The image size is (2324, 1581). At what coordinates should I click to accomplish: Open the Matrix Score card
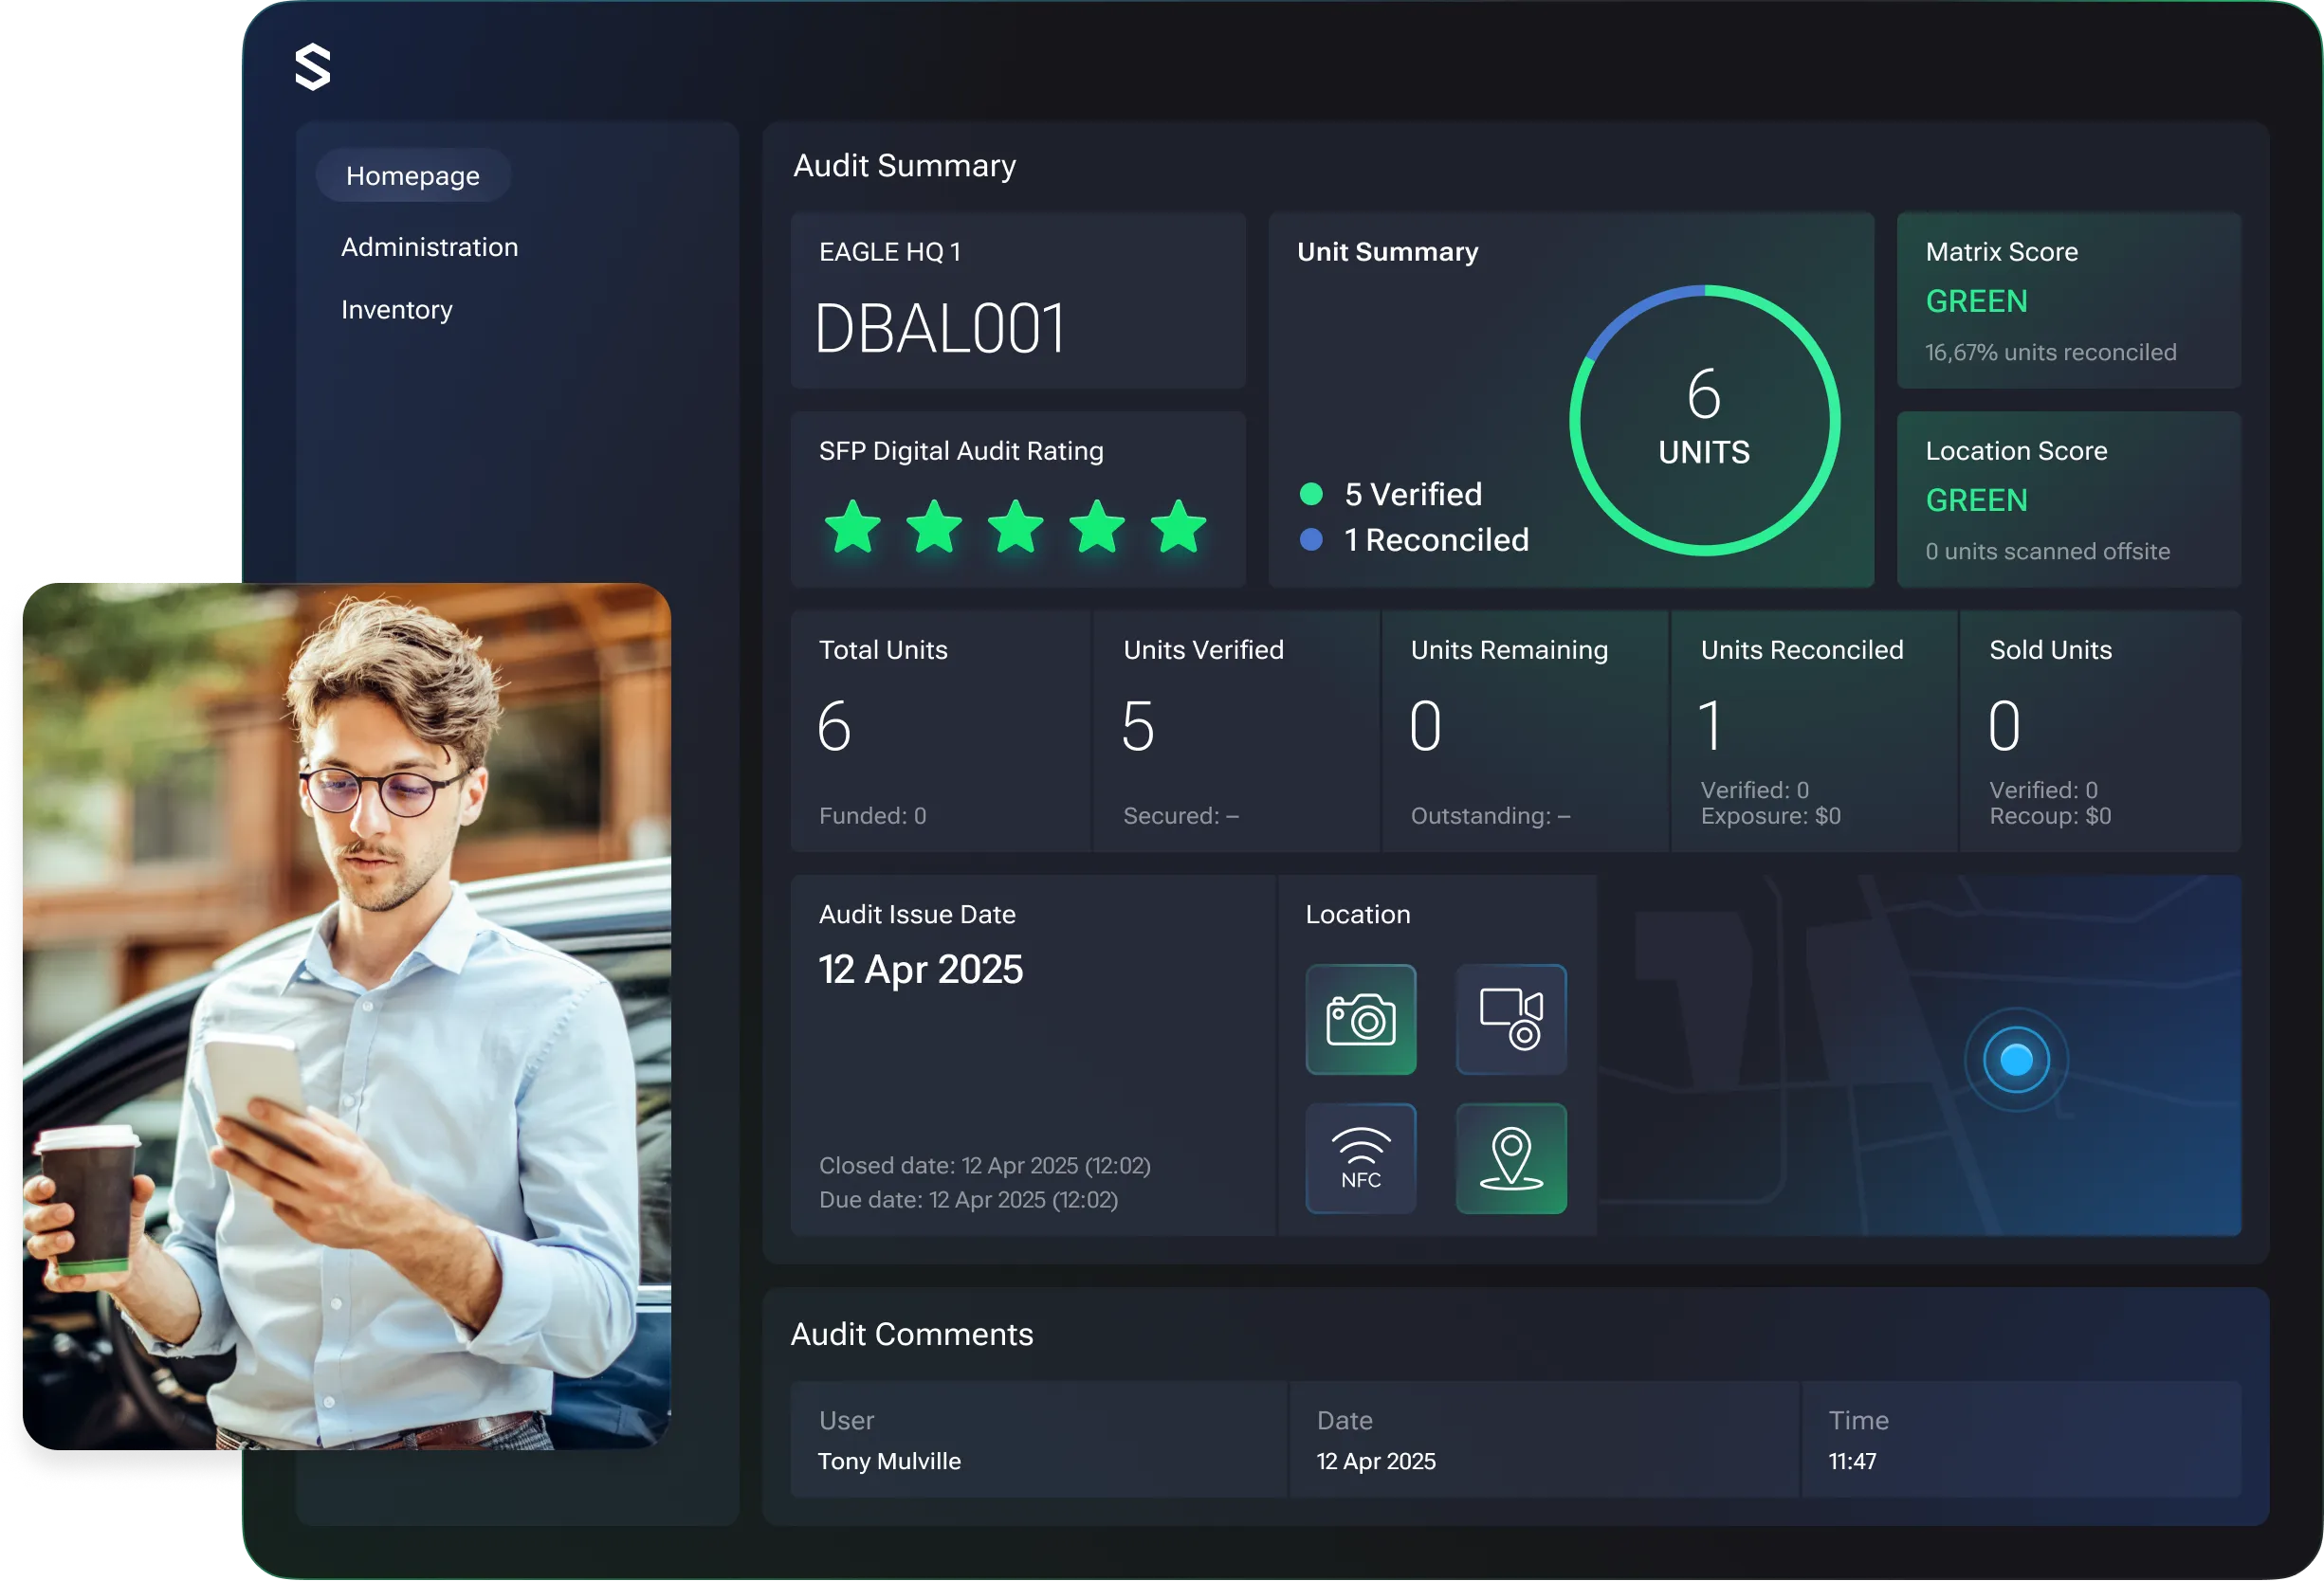2068,300
